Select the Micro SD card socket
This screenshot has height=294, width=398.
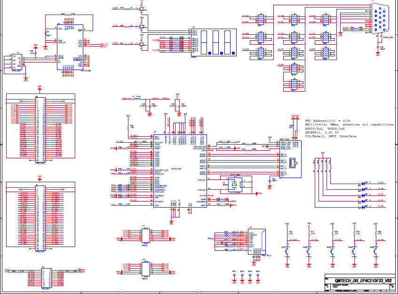coord(257,241)
